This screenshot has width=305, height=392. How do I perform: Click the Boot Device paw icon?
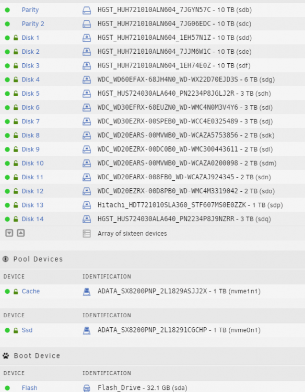[x=6, y=356]
